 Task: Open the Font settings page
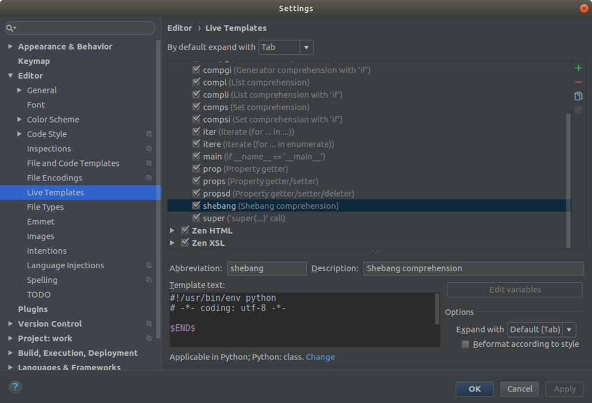[36, 105]
